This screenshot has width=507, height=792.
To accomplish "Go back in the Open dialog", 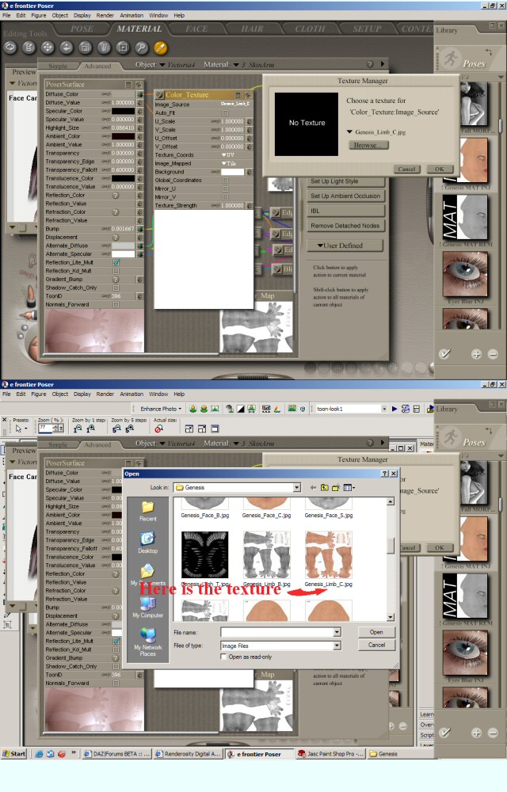I will pos(314,487).
